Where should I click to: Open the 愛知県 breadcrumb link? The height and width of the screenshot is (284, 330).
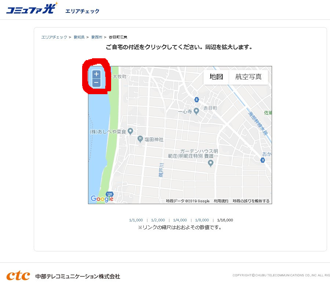coord(79,37)
